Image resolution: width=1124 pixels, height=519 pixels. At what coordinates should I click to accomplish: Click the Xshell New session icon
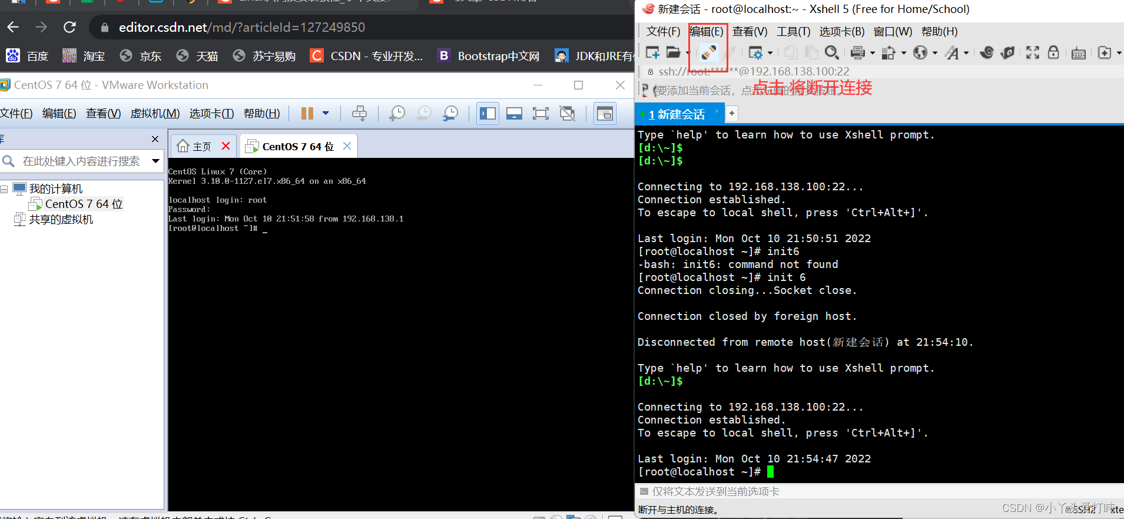(652, 52)
